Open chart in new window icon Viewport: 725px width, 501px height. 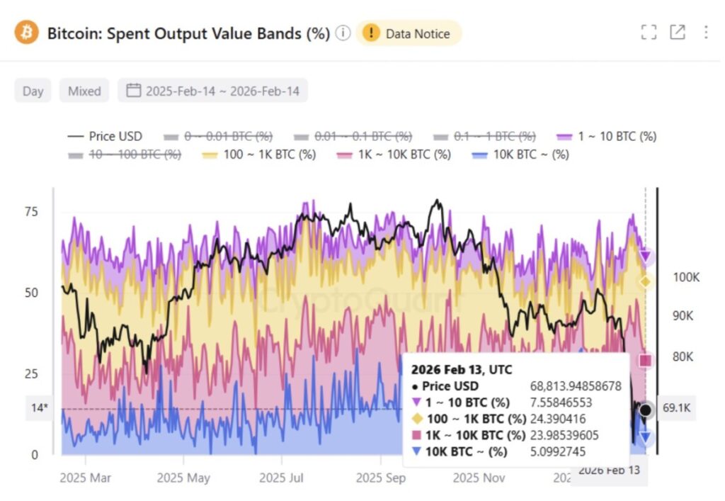click(x=678, y=32)
